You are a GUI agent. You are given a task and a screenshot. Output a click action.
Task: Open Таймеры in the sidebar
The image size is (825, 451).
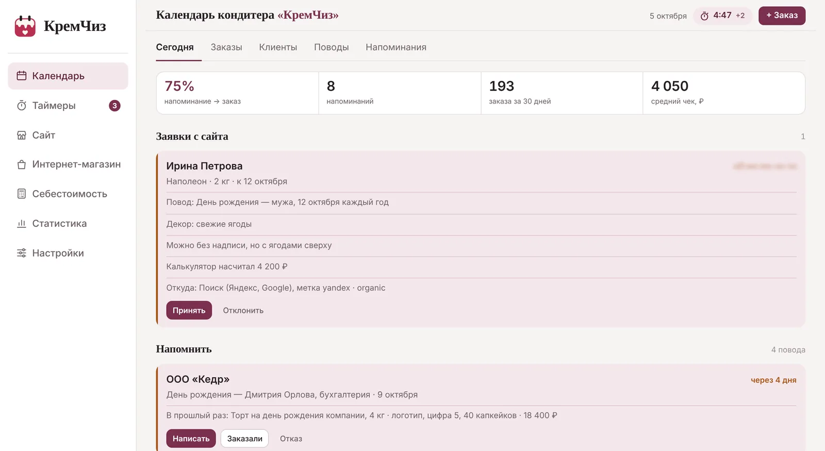click(68, 106)
